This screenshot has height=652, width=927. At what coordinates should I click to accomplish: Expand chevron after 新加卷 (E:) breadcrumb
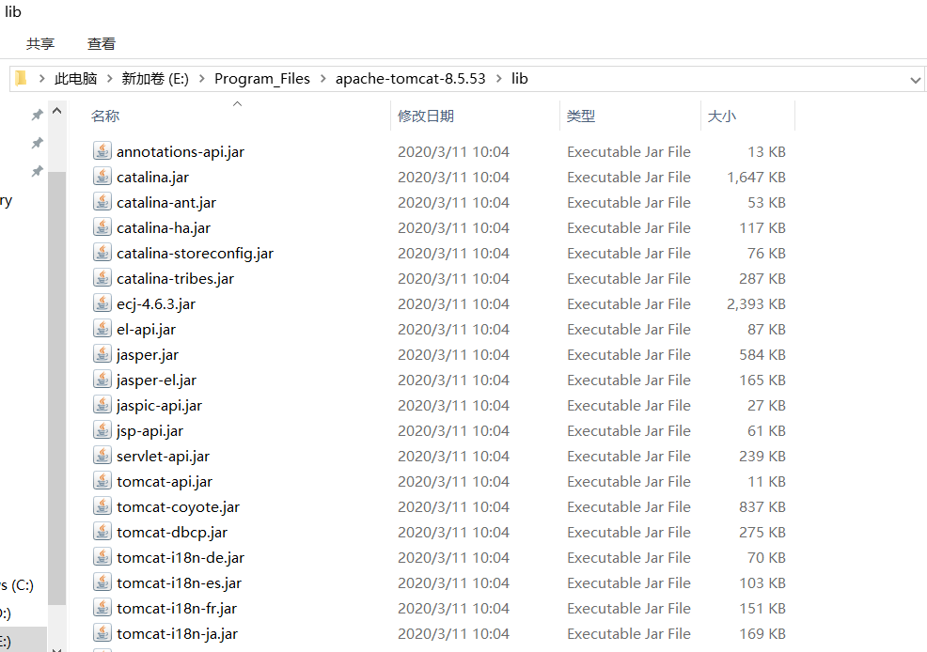coord(201,79)
